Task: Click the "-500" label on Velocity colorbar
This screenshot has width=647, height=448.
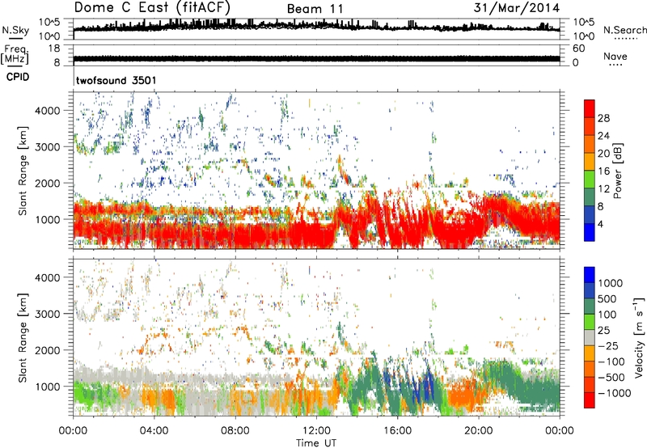Action: pos(611,377)
